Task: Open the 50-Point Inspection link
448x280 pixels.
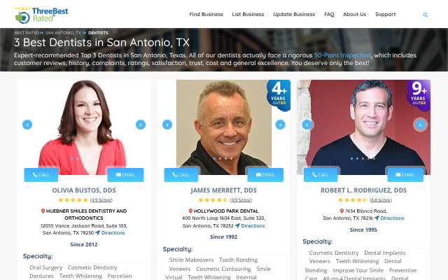Action: [342, 55]
